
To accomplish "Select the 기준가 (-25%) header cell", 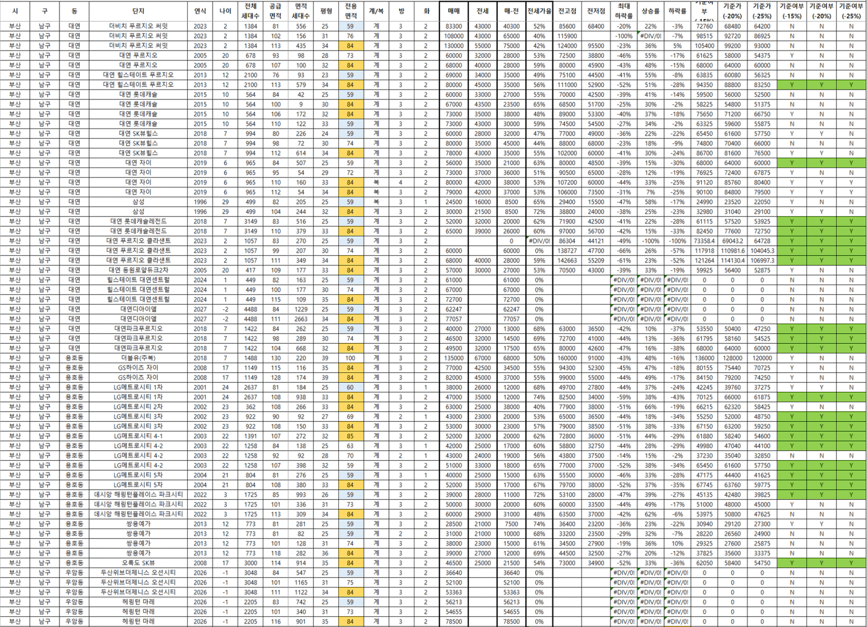I will [x=762, y=11].
